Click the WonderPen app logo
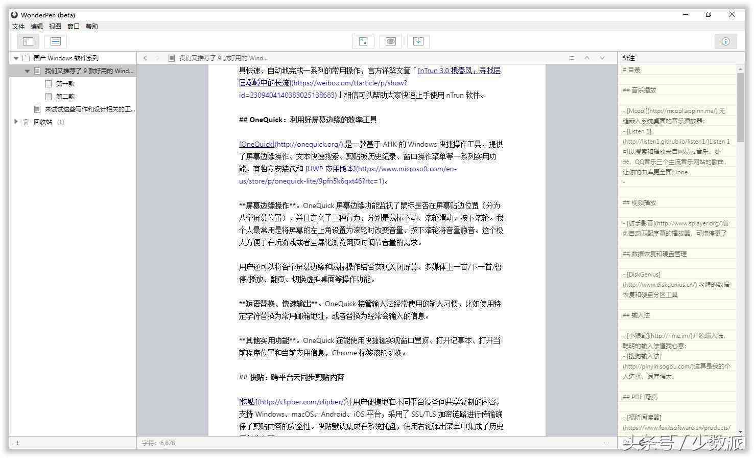Screen dimensions: 754x458 [14, 15]
